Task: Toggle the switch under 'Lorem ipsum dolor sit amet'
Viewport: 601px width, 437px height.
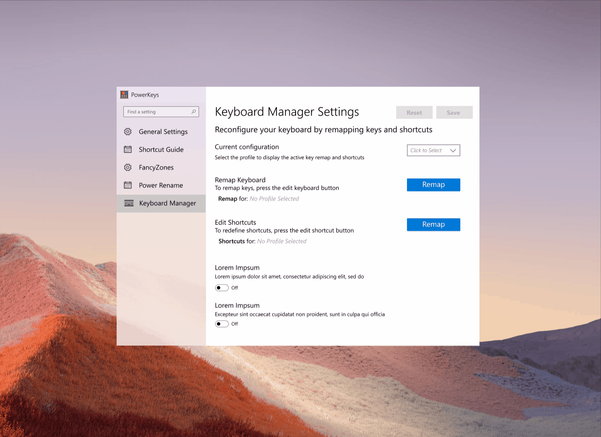Action: pos(222,288)
